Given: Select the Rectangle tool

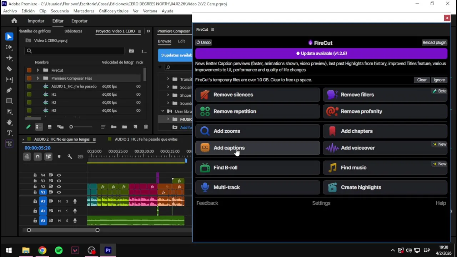Looking at the screenshot, I should pyautogui.click(x=9, y=101).
